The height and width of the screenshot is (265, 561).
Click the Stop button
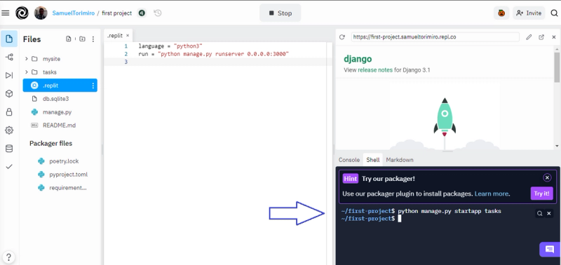coord(280,13)
